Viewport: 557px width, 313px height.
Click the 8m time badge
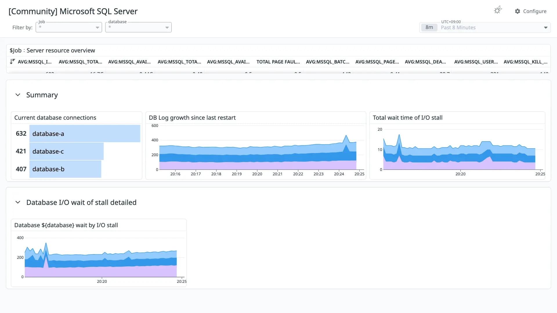coord(429,28)
